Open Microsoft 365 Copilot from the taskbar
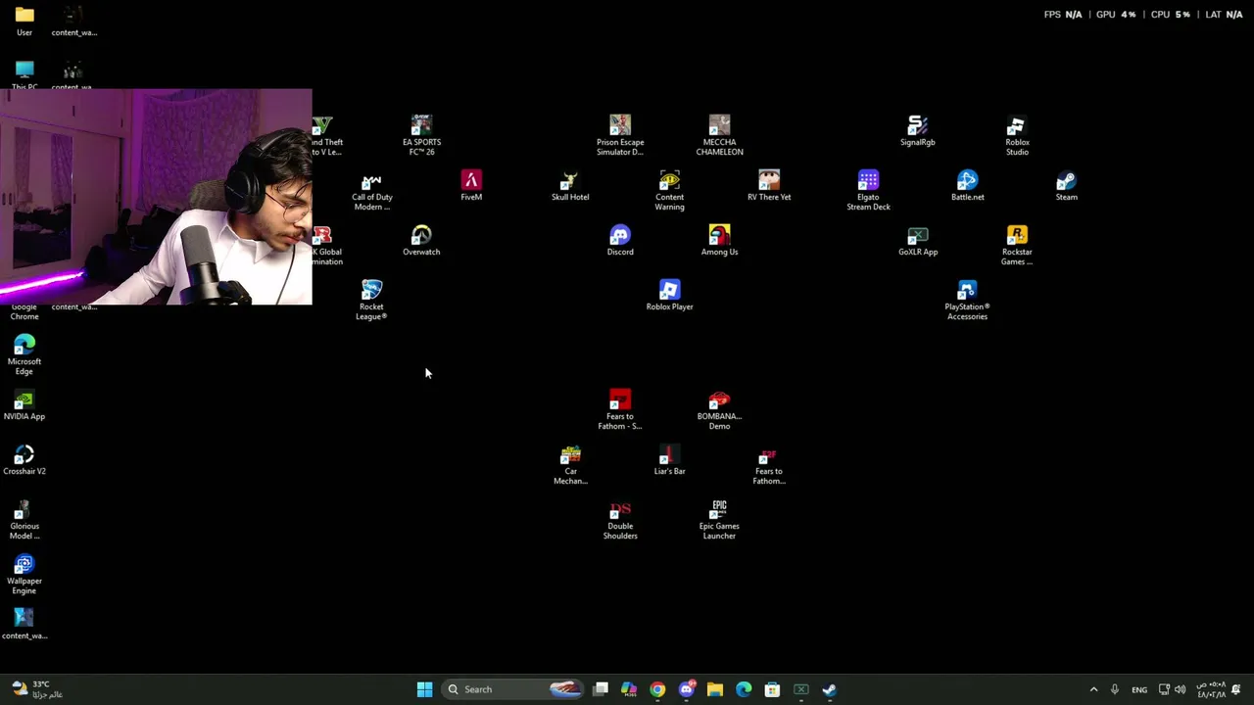The image size is (1254, 705). pyautogui.click(x=629, y=689)
